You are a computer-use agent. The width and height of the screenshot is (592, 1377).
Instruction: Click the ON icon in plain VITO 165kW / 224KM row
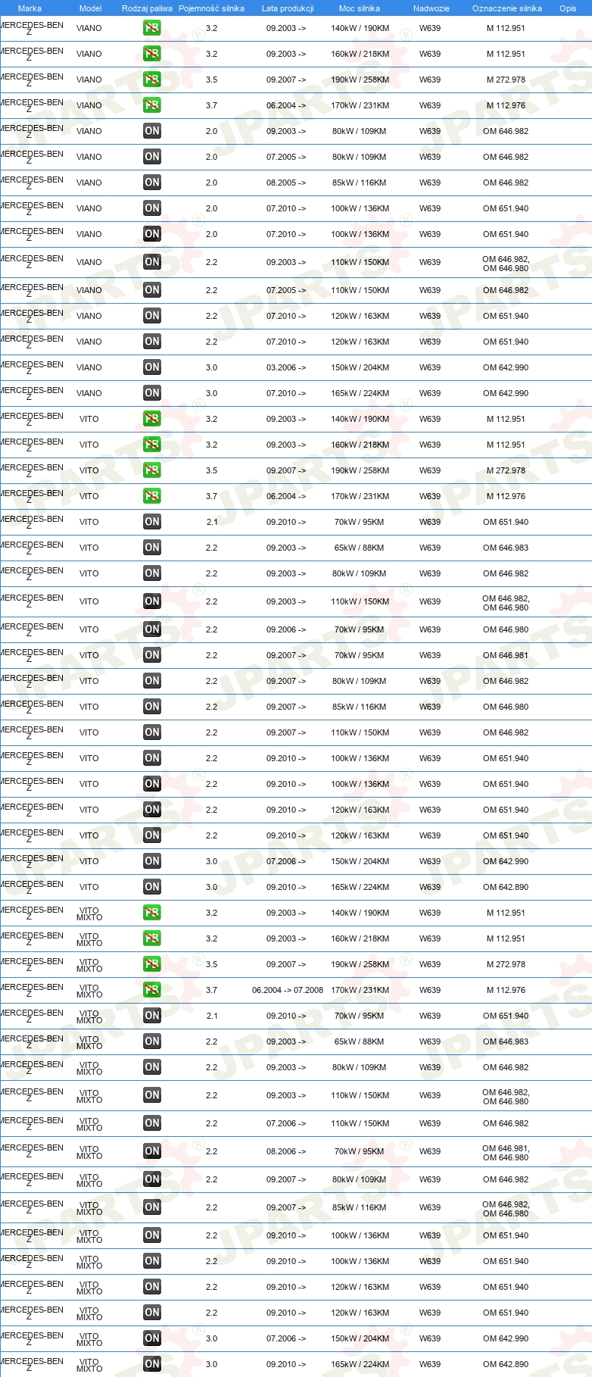pyautogui.click(x=152, y=887)
